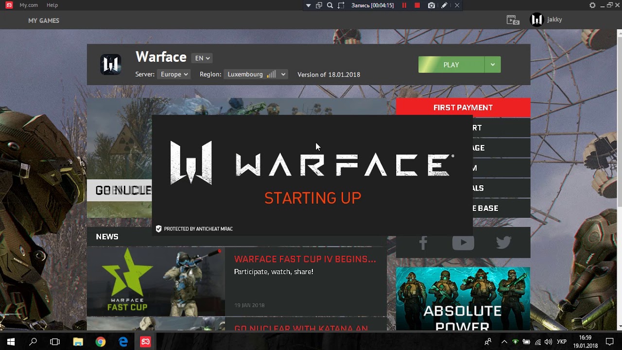Switch the УКР keyboard language indicator
Image resolution: width=622 pixels, height=350 pixels.
point(561,342)
